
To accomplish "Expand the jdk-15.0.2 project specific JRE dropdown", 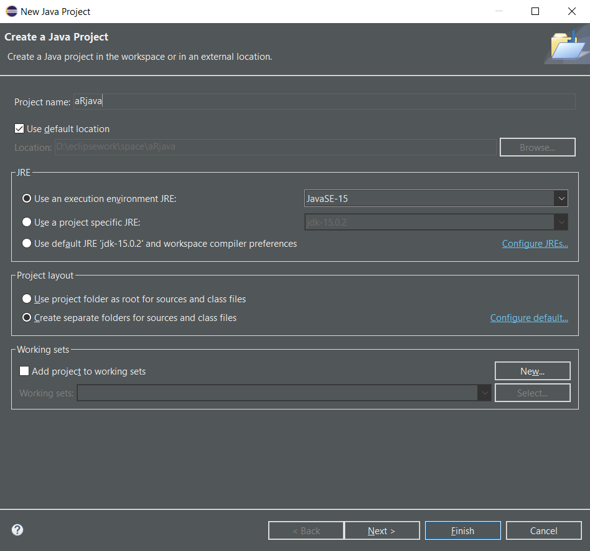I will coord(561,222).
